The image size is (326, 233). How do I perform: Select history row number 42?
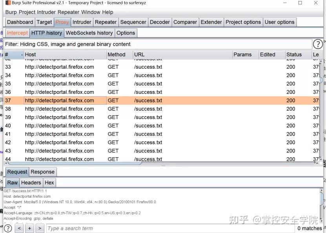161,142
